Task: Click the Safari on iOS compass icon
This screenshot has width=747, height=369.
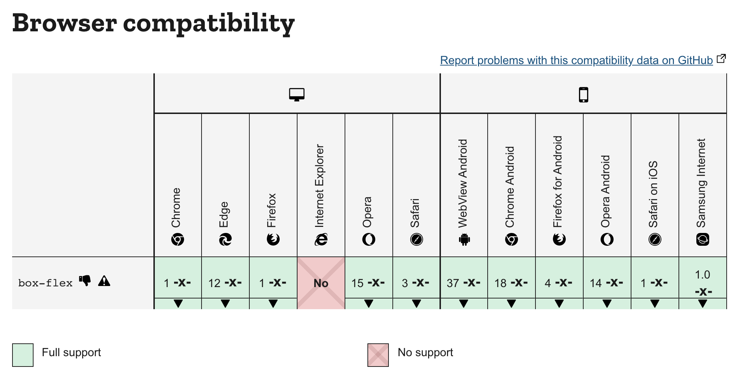Action: tap(655, 239)
